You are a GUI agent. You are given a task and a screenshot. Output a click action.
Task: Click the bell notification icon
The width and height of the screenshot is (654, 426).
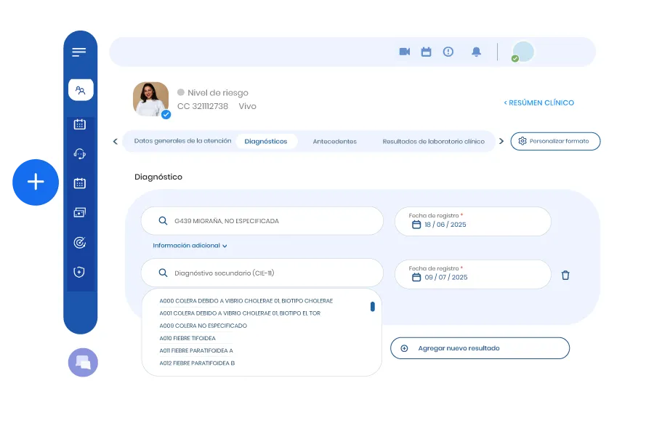(477, 52)
